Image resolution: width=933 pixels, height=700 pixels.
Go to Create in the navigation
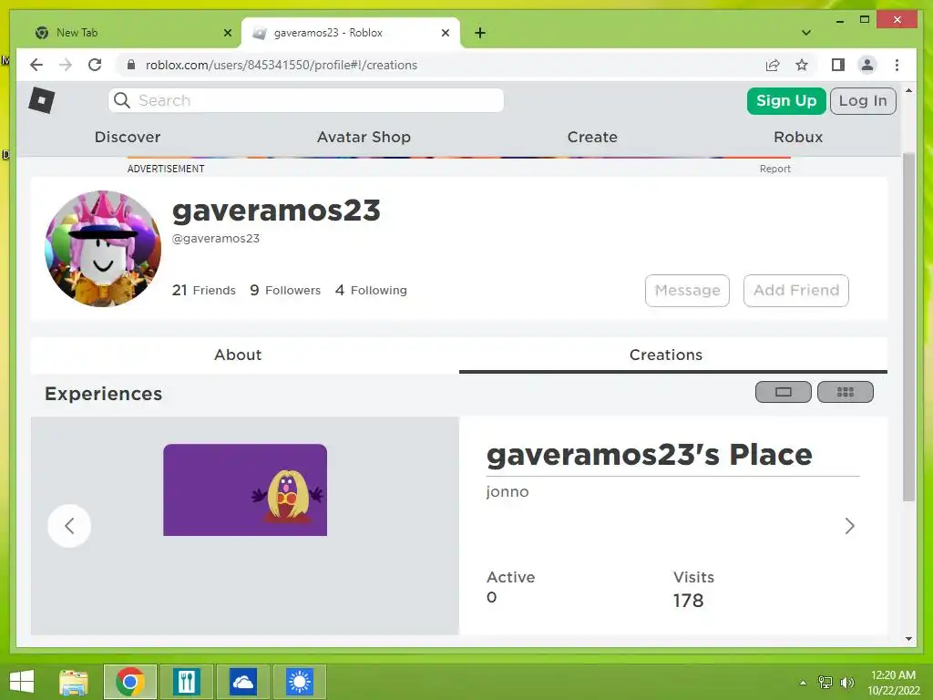(x=592, y=137)
